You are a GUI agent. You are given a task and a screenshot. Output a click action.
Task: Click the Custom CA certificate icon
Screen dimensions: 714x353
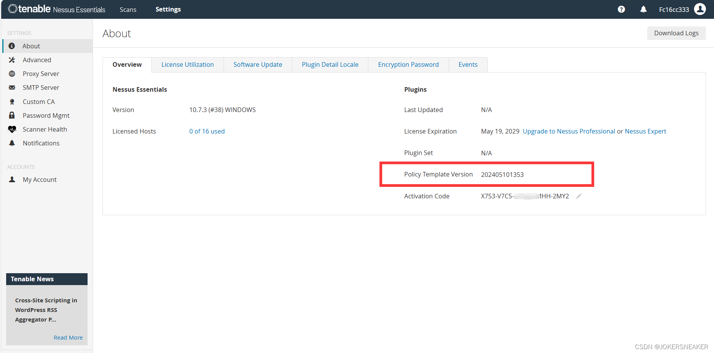pos(12,102)
